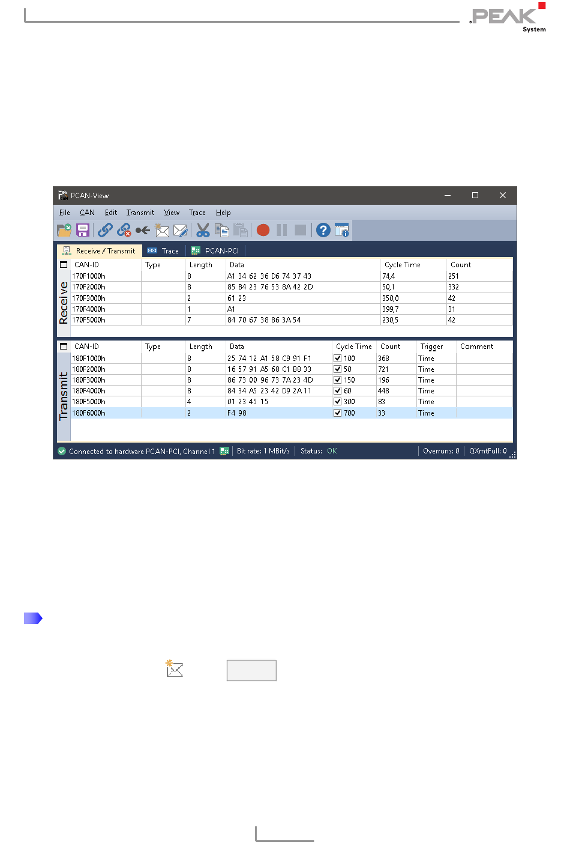Image resolution: width=570 pixels, height=854 pixels.
Task: Open the View menu
Action: click(172, 213)
